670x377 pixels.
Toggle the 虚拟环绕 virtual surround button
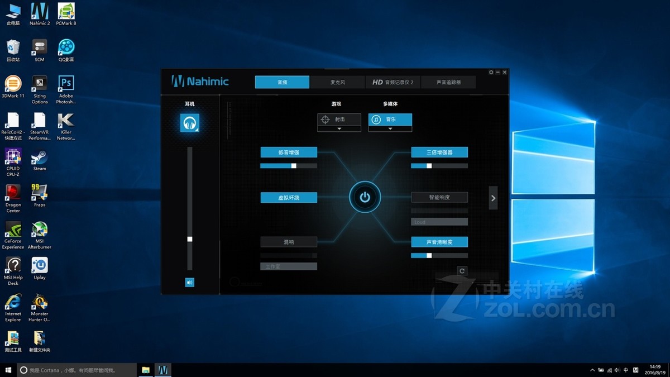[288, 197]
